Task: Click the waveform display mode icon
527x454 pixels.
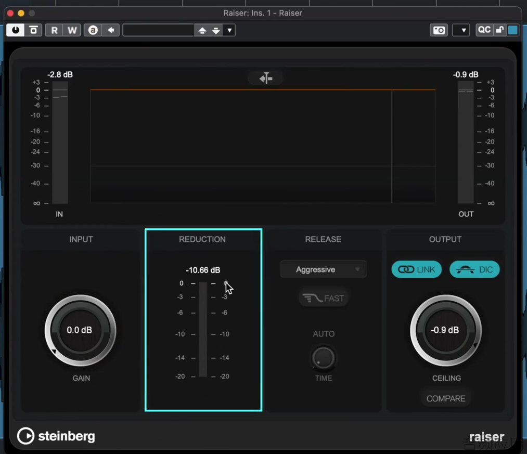Action: point(265,79)
